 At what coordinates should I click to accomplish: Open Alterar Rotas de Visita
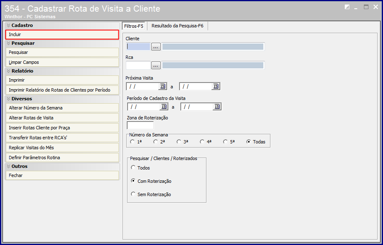click(62, 118)
